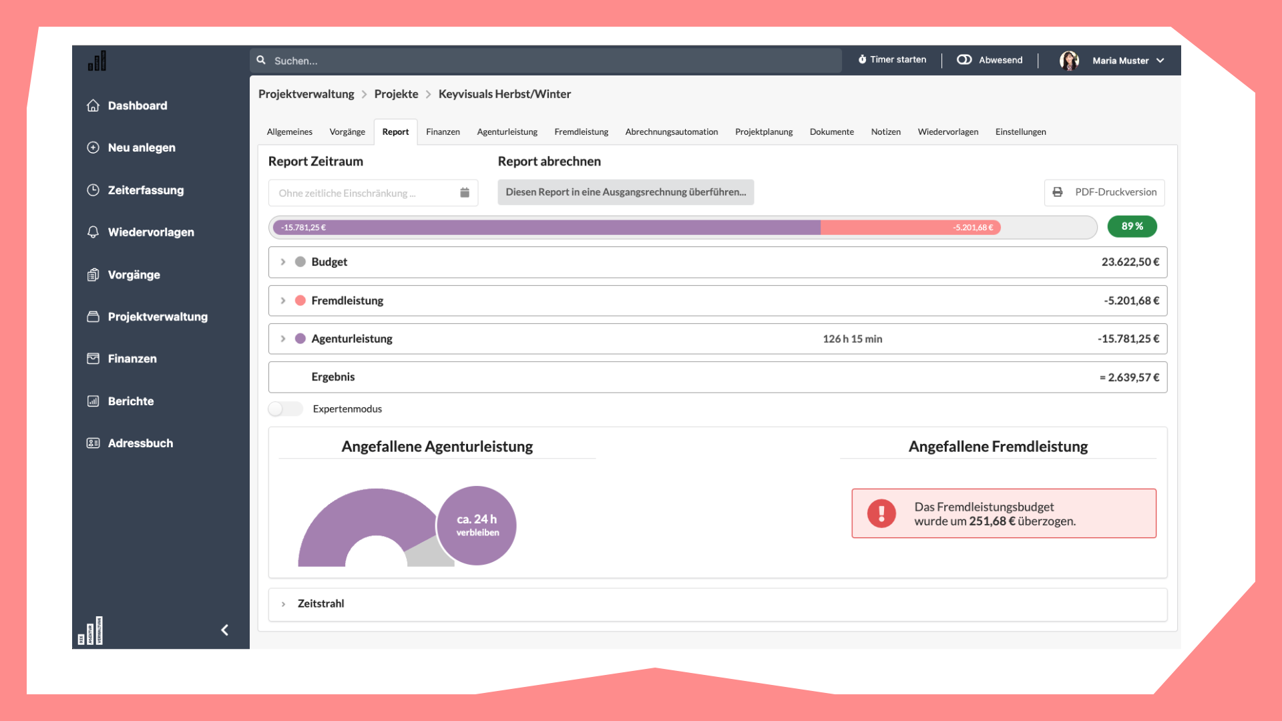Open Dashboard via its home icon
The image size is (1282, 721).
tap(93, 105)
